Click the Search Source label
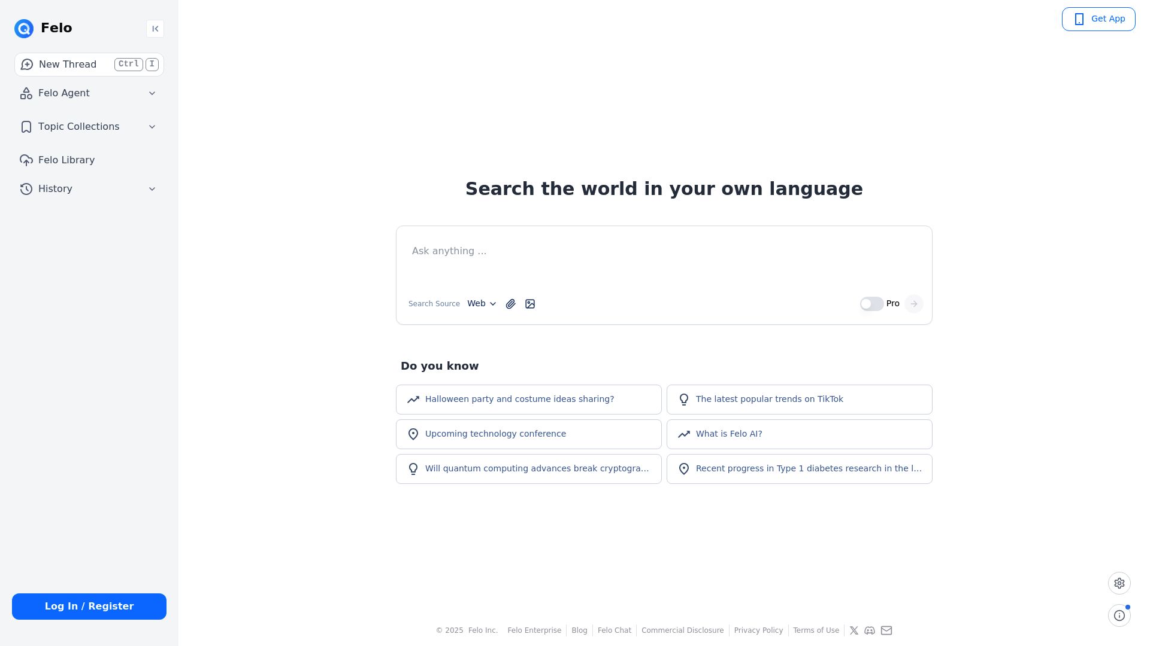This screenshot has width=1150, height=646. [434, 304]
